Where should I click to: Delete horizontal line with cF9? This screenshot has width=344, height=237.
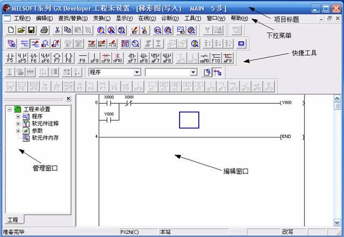(x=106, y=58)
